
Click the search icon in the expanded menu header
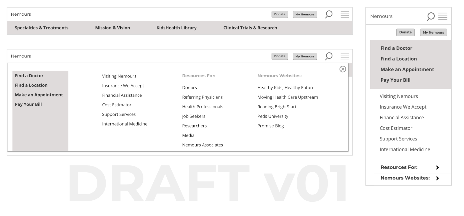pos(329,56)
